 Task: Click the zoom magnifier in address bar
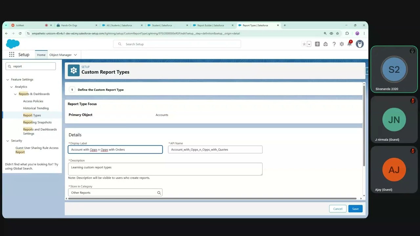pos(325,33)
